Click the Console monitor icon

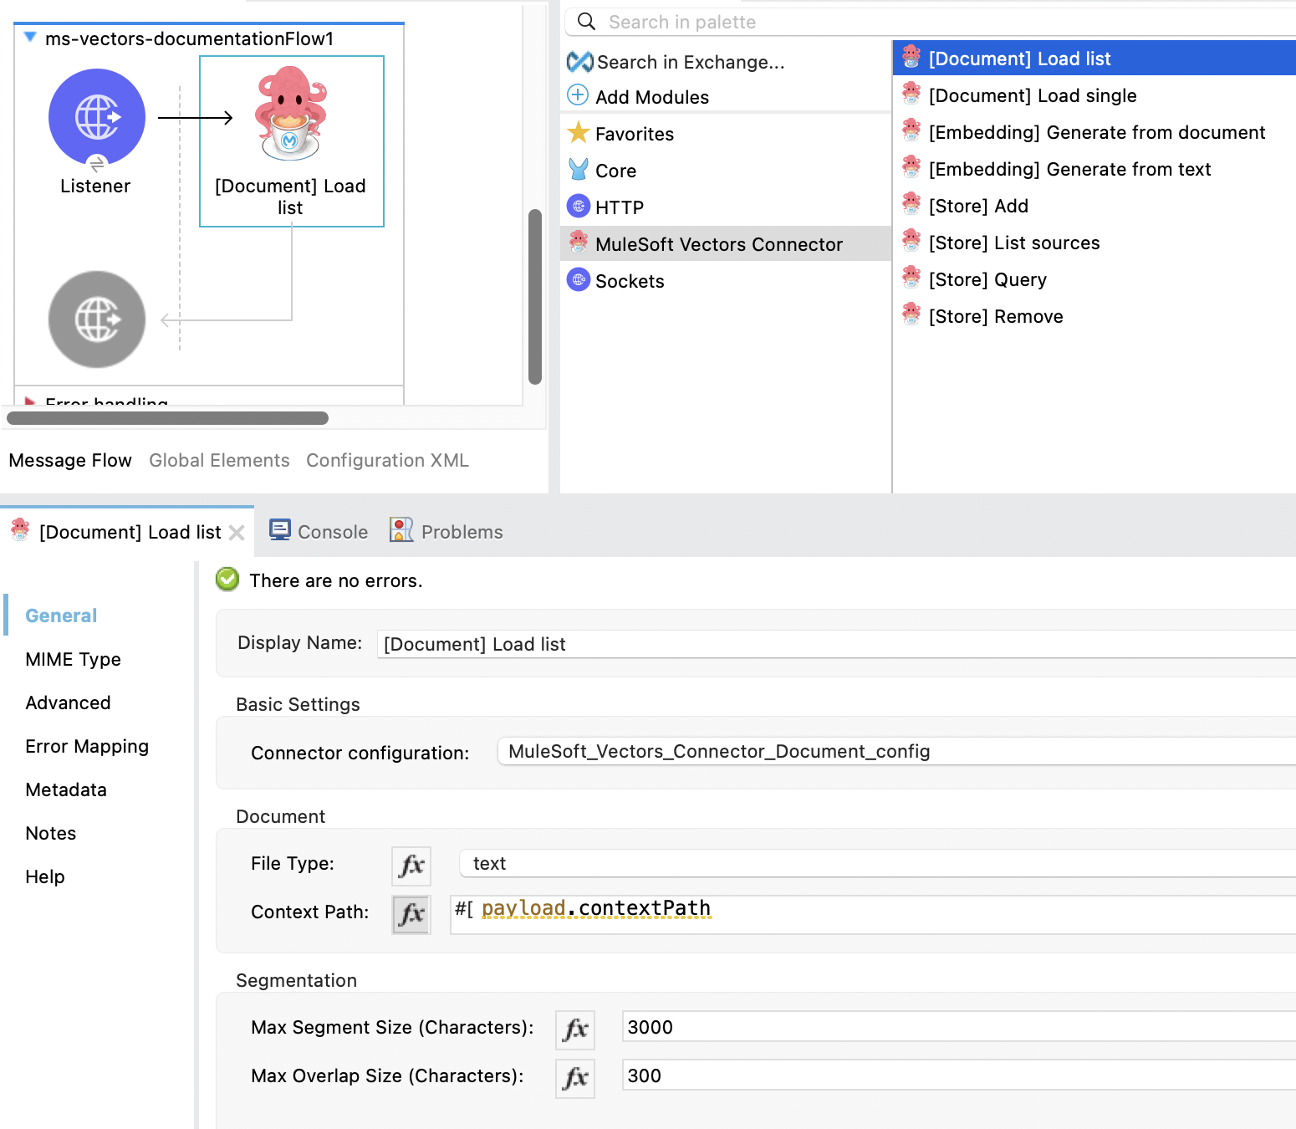pyautogui.click(x=280, y=530)
